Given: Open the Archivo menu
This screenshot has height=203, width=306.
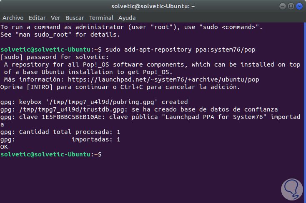Looking at the screenshot, I should coord(13,18).
